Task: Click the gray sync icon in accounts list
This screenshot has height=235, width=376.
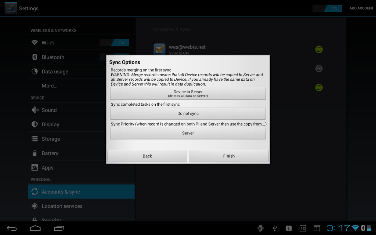Action: [x=319, y=68]
